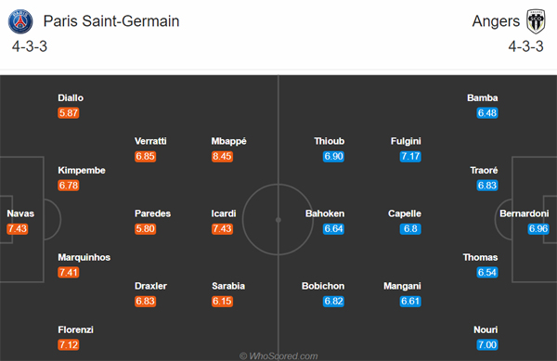Click Icardi's player name
Image resolution: width=557 pixels, height=361 pixels.
click(x=224, y=213)
